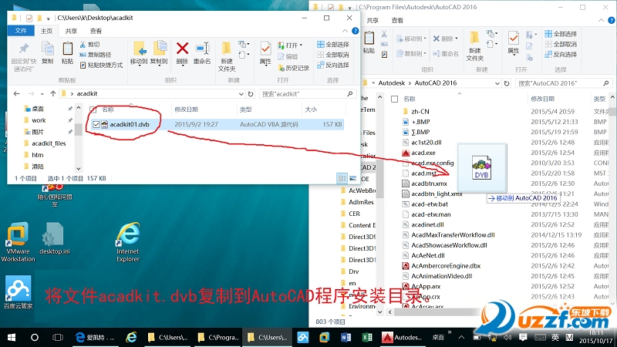Toggle select-all checkbox in AutoCAD 2016 name header
617x347 pixels.
pyautogui.click(x=395, y=99)
